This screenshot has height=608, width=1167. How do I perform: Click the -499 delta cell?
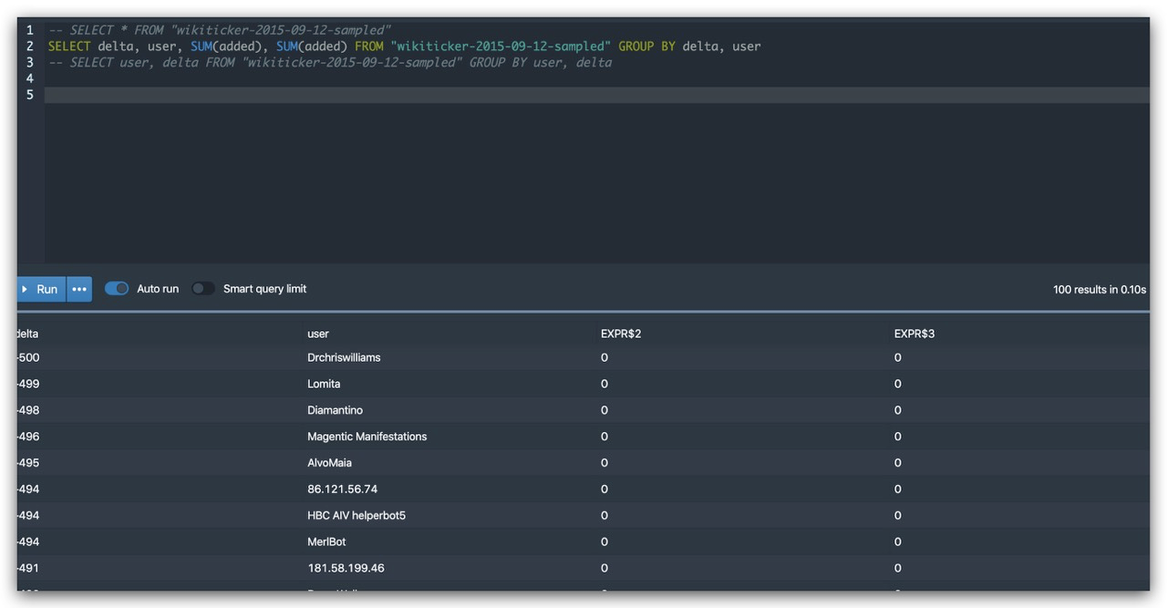(x=28, y=384)
